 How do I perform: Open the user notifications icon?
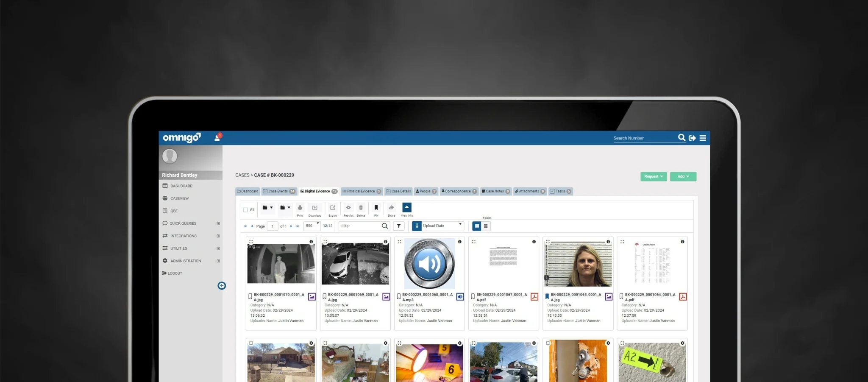click(x=218, y=137)
